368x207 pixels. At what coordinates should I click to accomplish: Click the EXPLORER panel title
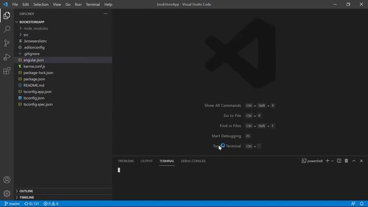click(27, 14)
